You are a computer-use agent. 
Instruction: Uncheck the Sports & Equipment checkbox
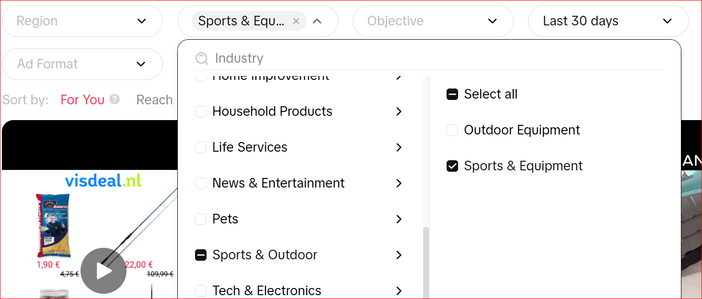pos(452,166)
